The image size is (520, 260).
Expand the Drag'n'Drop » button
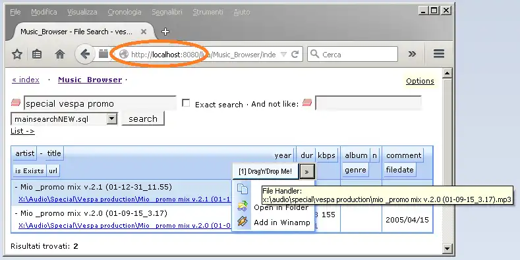[306, 172]
